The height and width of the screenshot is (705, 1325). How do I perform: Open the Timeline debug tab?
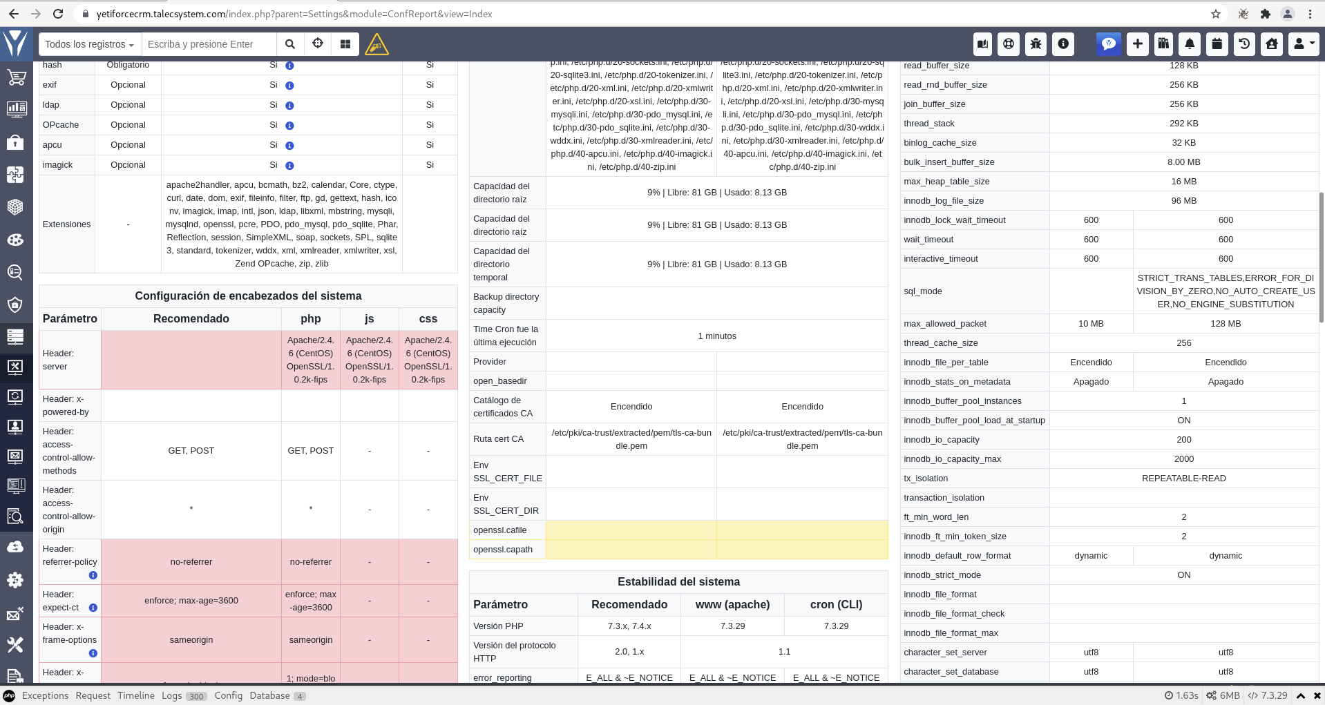[x=136, y=695]
